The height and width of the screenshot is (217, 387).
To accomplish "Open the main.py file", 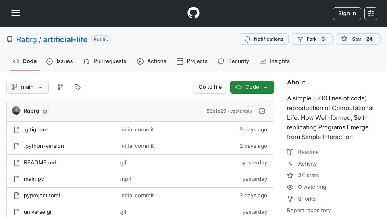I will [x=33, y=179].
